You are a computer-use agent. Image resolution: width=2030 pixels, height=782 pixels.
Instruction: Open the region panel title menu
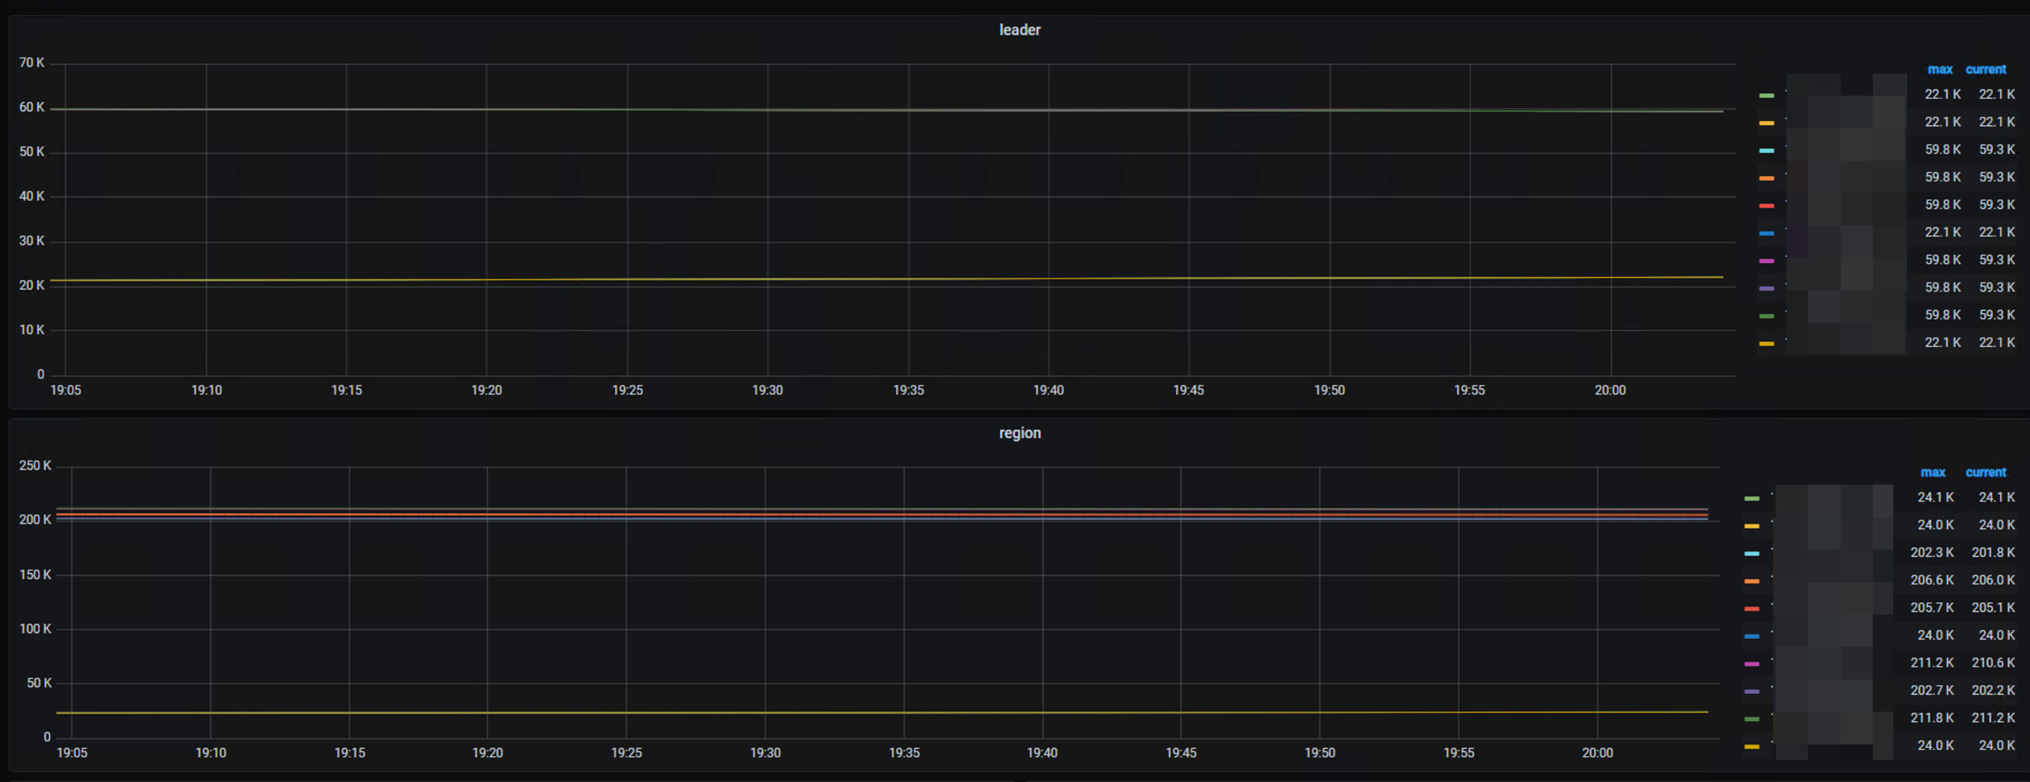[1019, 433]
